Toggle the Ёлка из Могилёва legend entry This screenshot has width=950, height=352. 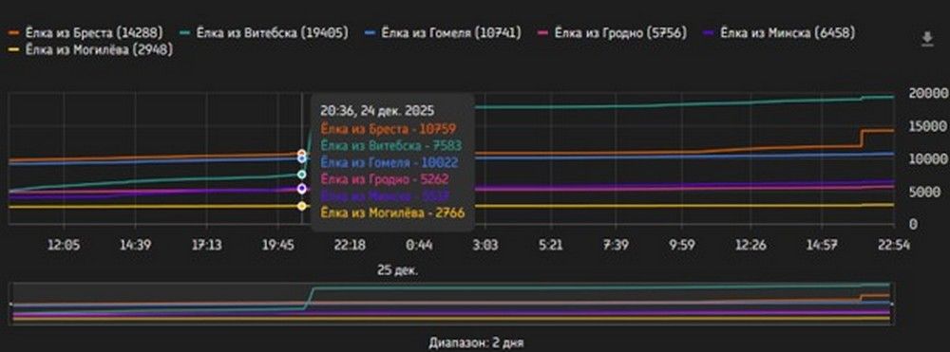pos(91,49)
